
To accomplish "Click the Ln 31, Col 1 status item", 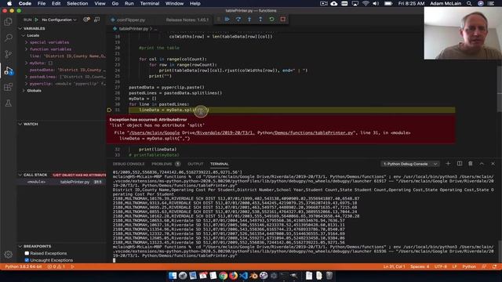I will [394, 266].
